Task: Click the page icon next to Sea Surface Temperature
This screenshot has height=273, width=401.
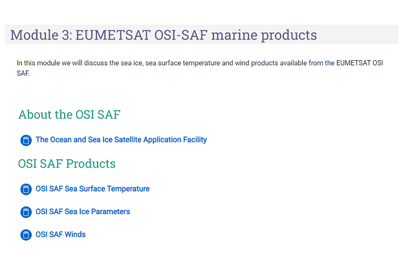Action: (x=26, y=190)
